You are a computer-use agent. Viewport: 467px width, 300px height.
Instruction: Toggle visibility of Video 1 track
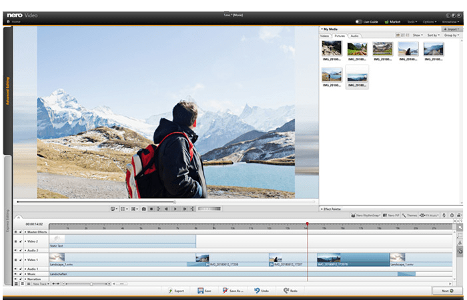(x=16, y=260)
